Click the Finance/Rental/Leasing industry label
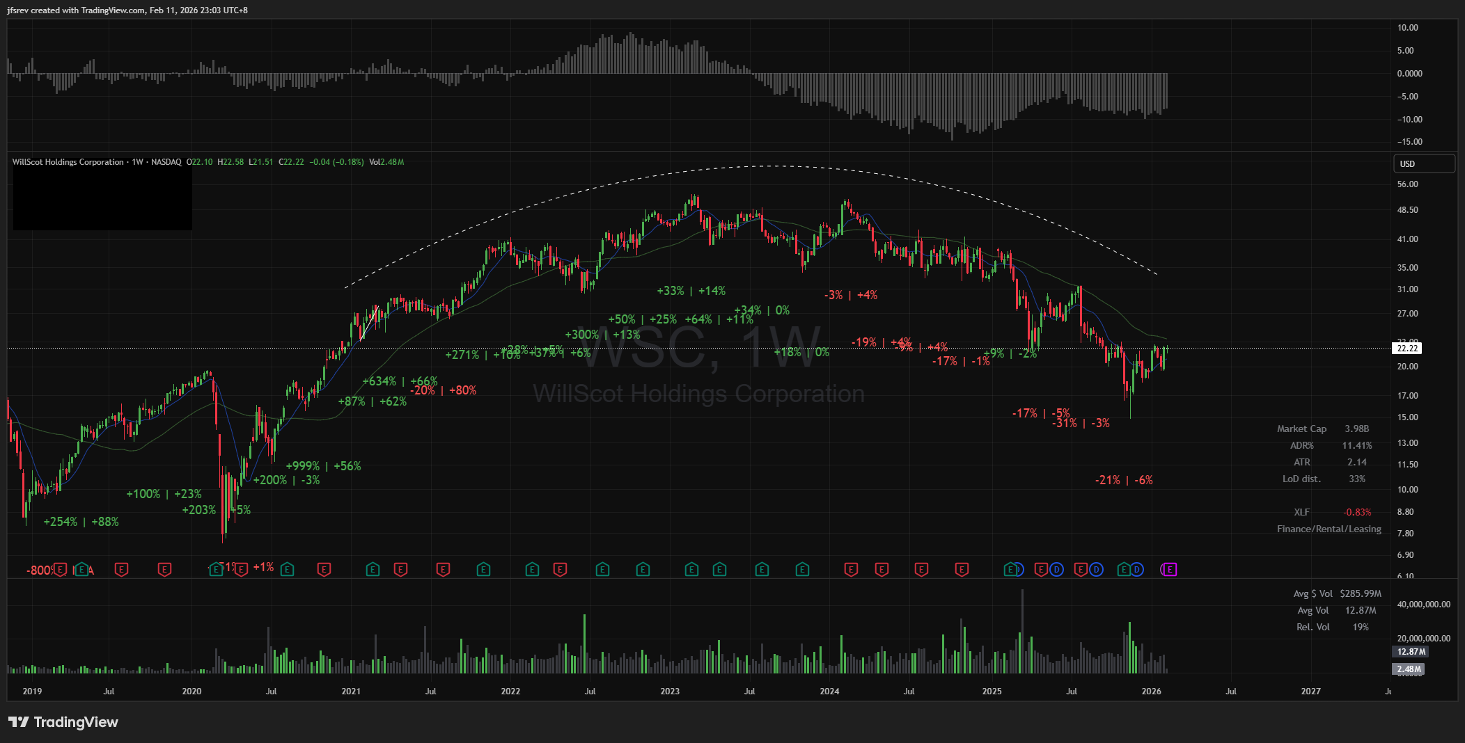Viewport: 1465px width, 743px height. (x=1329, y=529)
